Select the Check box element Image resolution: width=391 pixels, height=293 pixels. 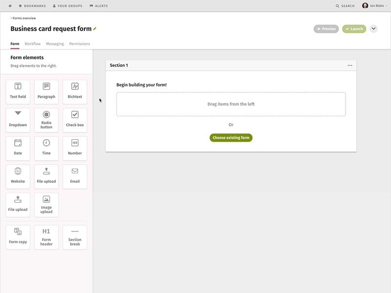(74, 120)
